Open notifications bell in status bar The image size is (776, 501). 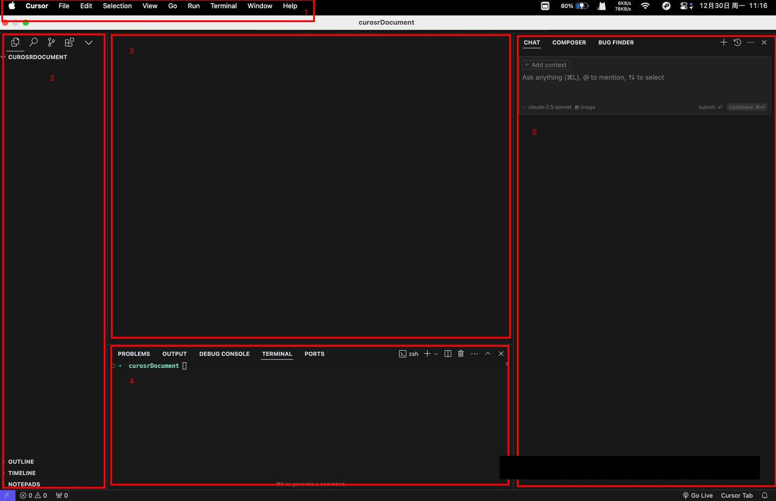pyautogui.click(x=765, y=496)
